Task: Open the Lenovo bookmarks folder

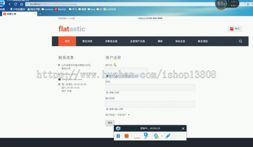Action: click(x=47, y=9)
